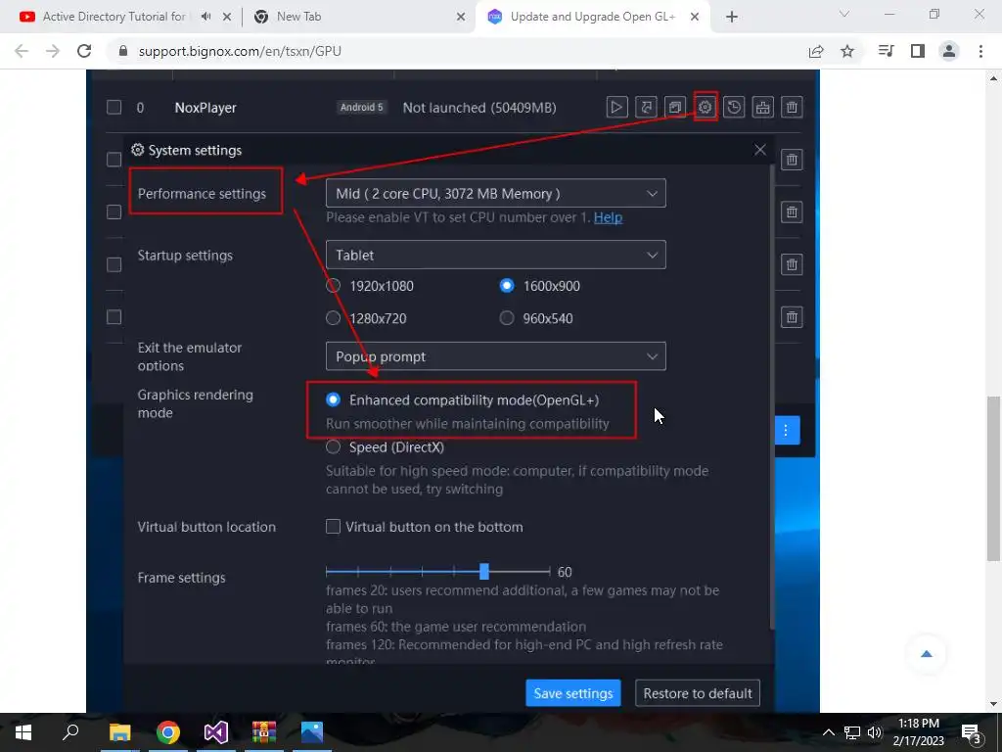Open the Popup prompt exit options dropdown
The width and height of the screenshot is (1002, 752).
pyautogui.click(x=496, y=356)
